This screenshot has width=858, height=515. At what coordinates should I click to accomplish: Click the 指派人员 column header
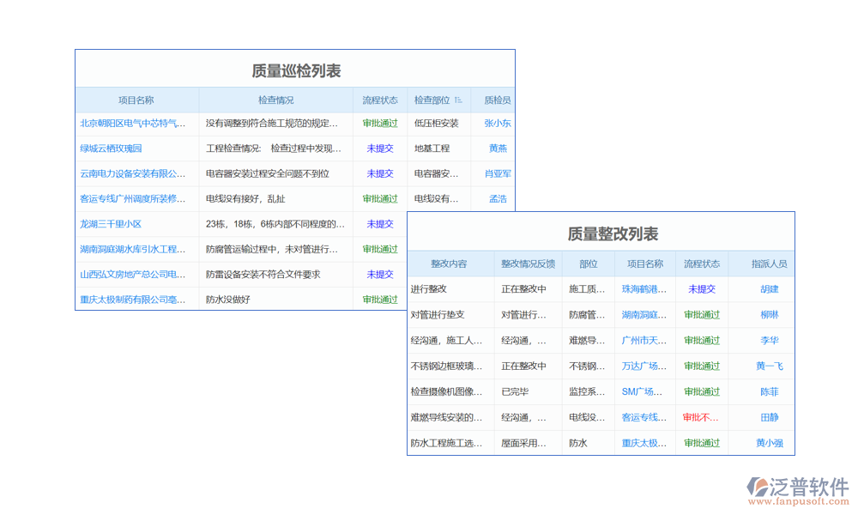coord(769,264)
